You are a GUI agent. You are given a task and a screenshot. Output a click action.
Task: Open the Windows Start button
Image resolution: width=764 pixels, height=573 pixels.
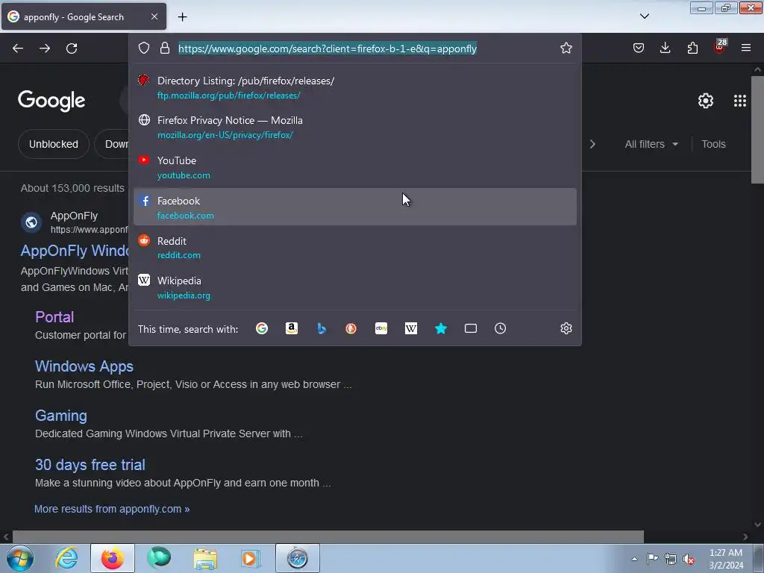(x=19, y=558)
